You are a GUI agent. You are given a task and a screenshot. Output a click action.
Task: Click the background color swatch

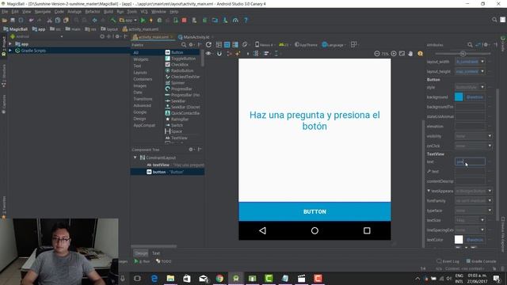[x=459, y=97]
